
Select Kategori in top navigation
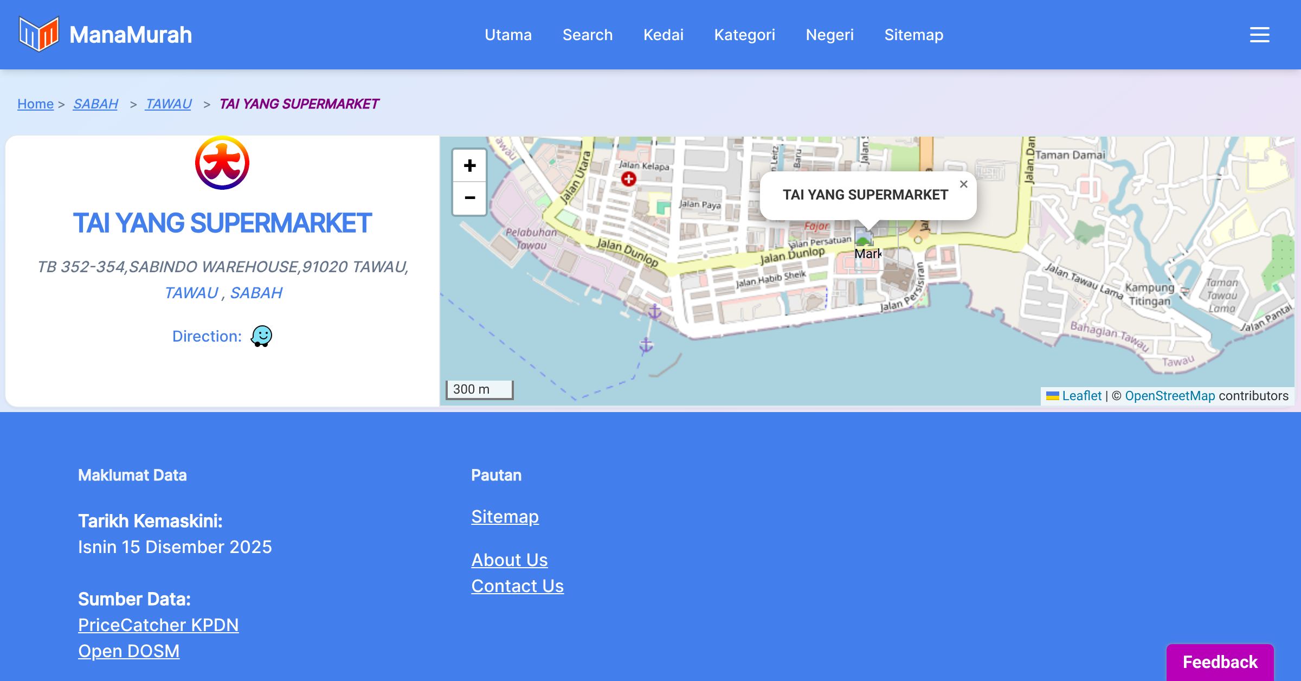tap(744, 35)
